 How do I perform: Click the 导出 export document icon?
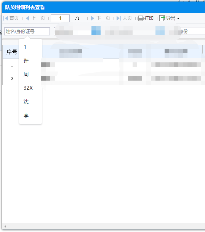(x=162, y=18)
